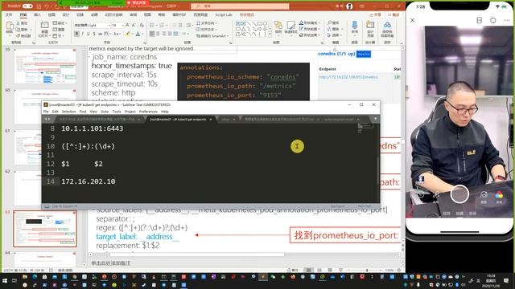Click Clear Formatting icon
The image size is (515, 289).
pos(142,25)
